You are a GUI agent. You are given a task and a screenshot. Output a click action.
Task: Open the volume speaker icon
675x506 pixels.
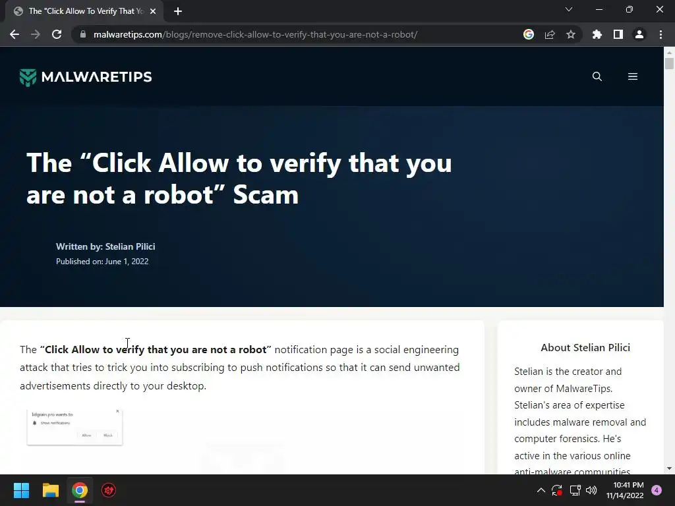(591, 490)
